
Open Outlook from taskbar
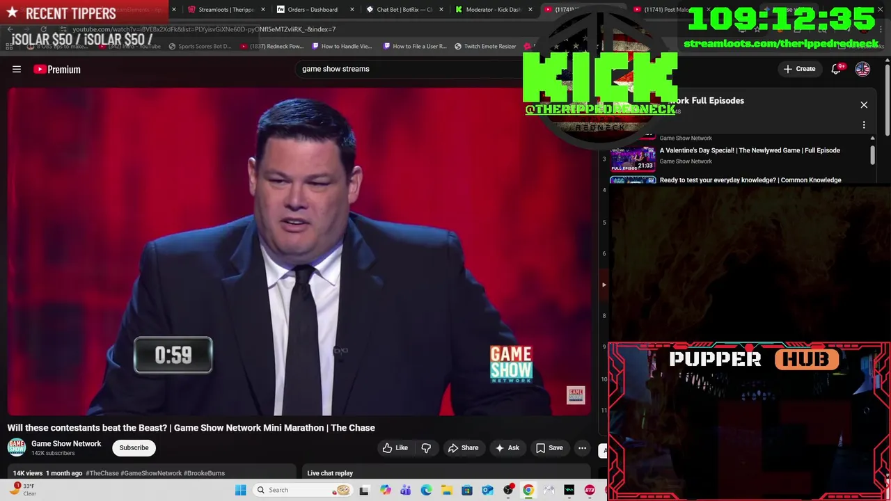click(x=487, y=490)
